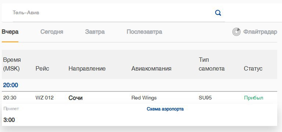This screenshot has width=282, height=132.
Task: Click the Рейс column header
Action: coord(42,68)
